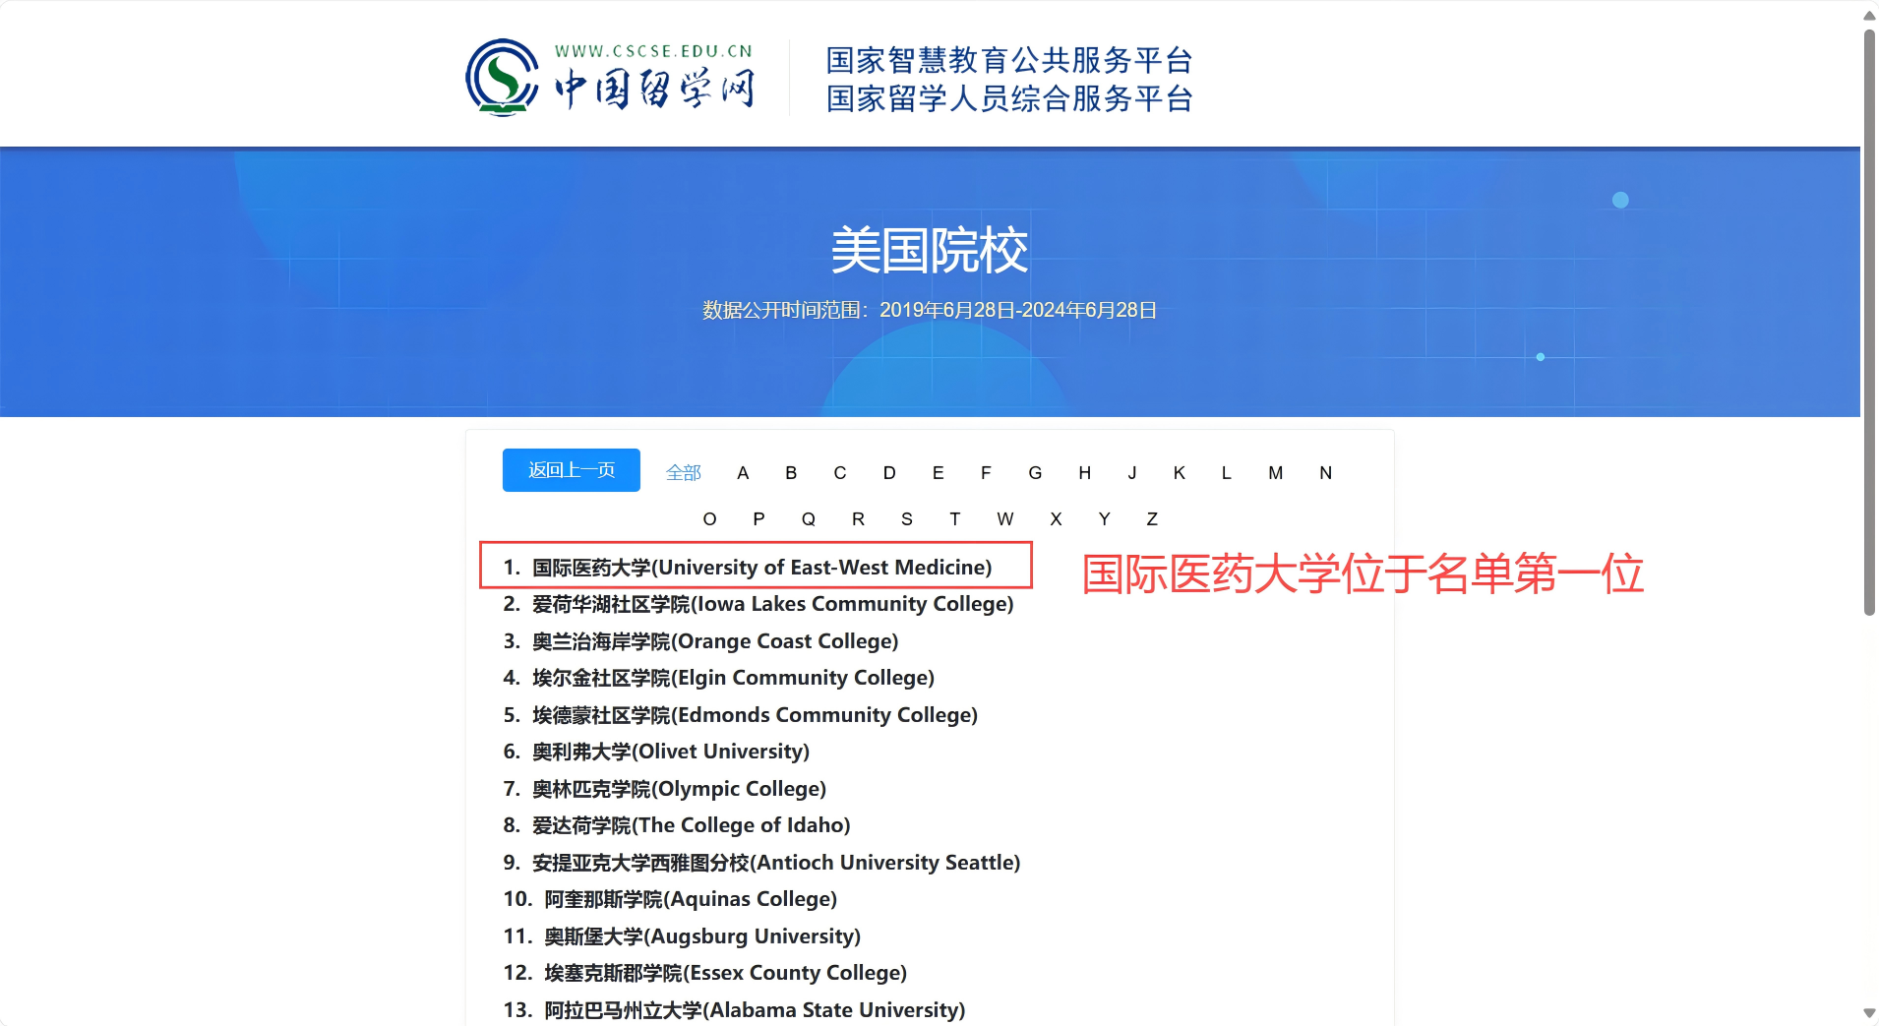The image size is (1879, 1026).
Task: Open Augsburg University entry
Action: (702, 936)
